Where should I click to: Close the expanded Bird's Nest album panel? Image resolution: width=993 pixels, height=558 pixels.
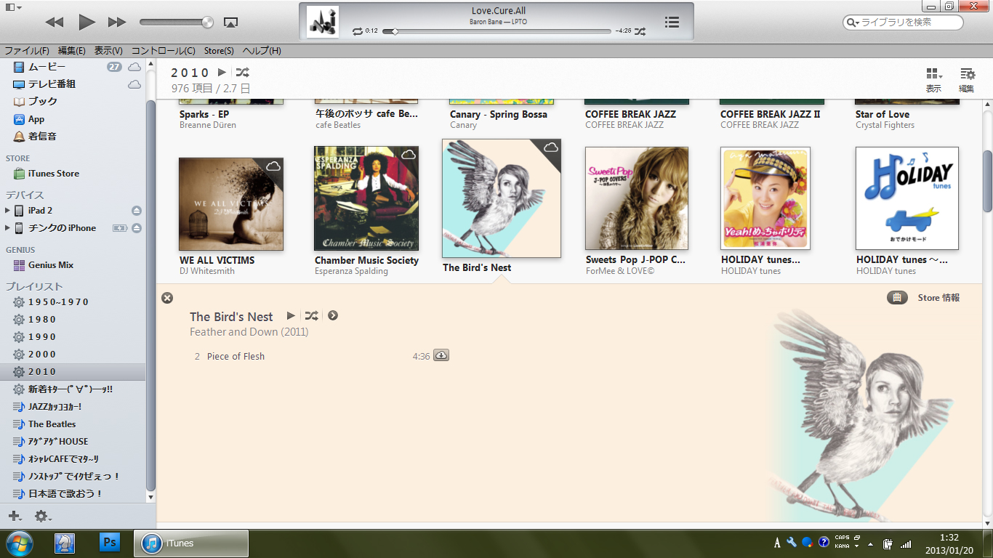(167, 298)
